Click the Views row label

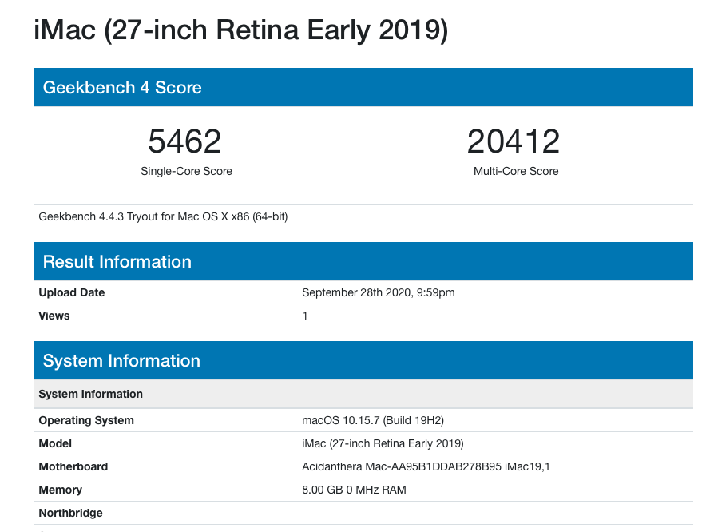click(x=54, y=316)
